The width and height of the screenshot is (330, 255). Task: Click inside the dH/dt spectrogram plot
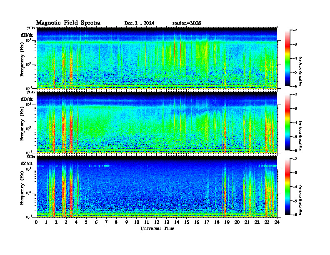coord(157,58)
